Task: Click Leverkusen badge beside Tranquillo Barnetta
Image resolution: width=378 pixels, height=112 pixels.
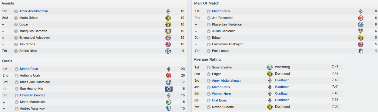Action: [x=168, y=31]
